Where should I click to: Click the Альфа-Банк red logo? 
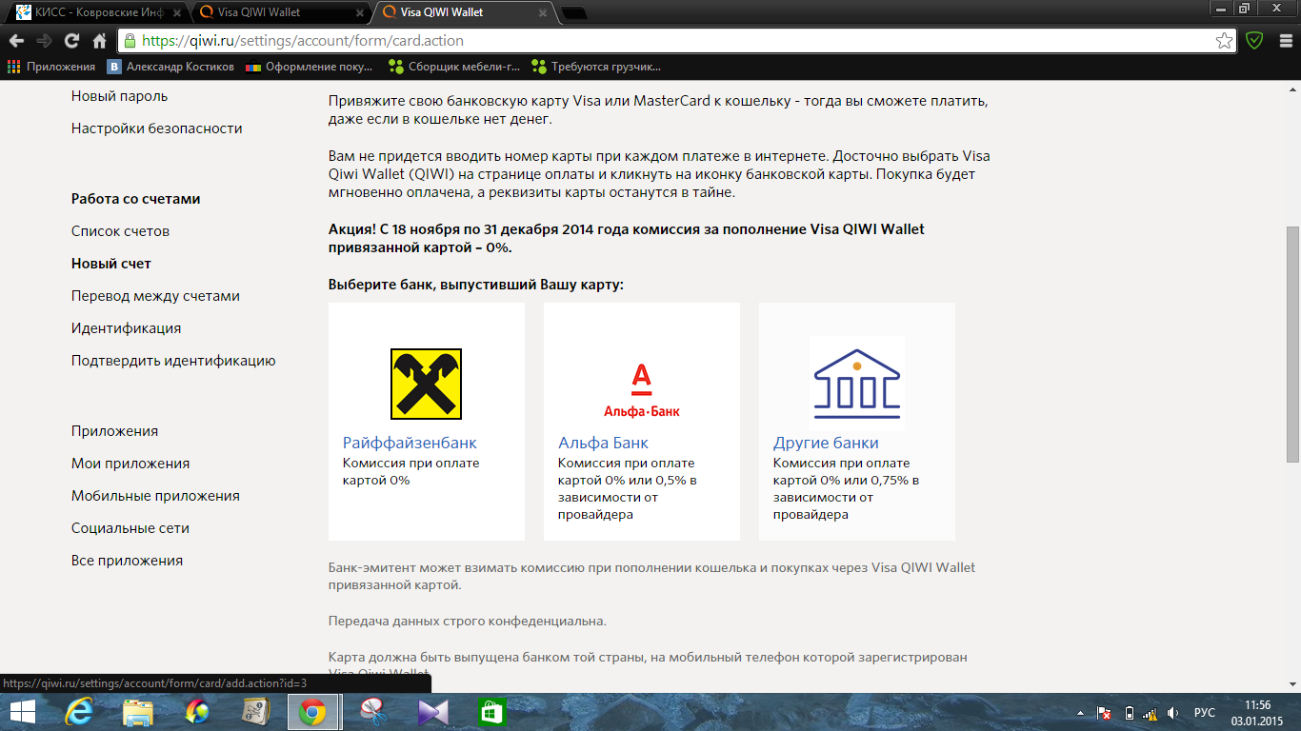pyautogui.click(x=642, y=390)
